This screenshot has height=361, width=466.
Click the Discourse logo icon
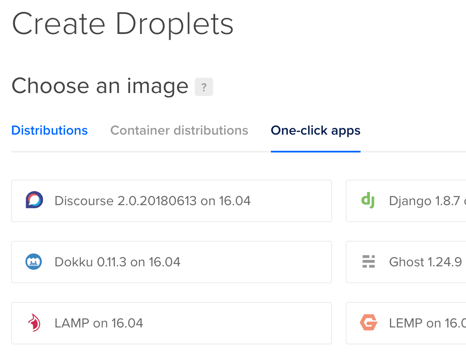coord(34,200)
